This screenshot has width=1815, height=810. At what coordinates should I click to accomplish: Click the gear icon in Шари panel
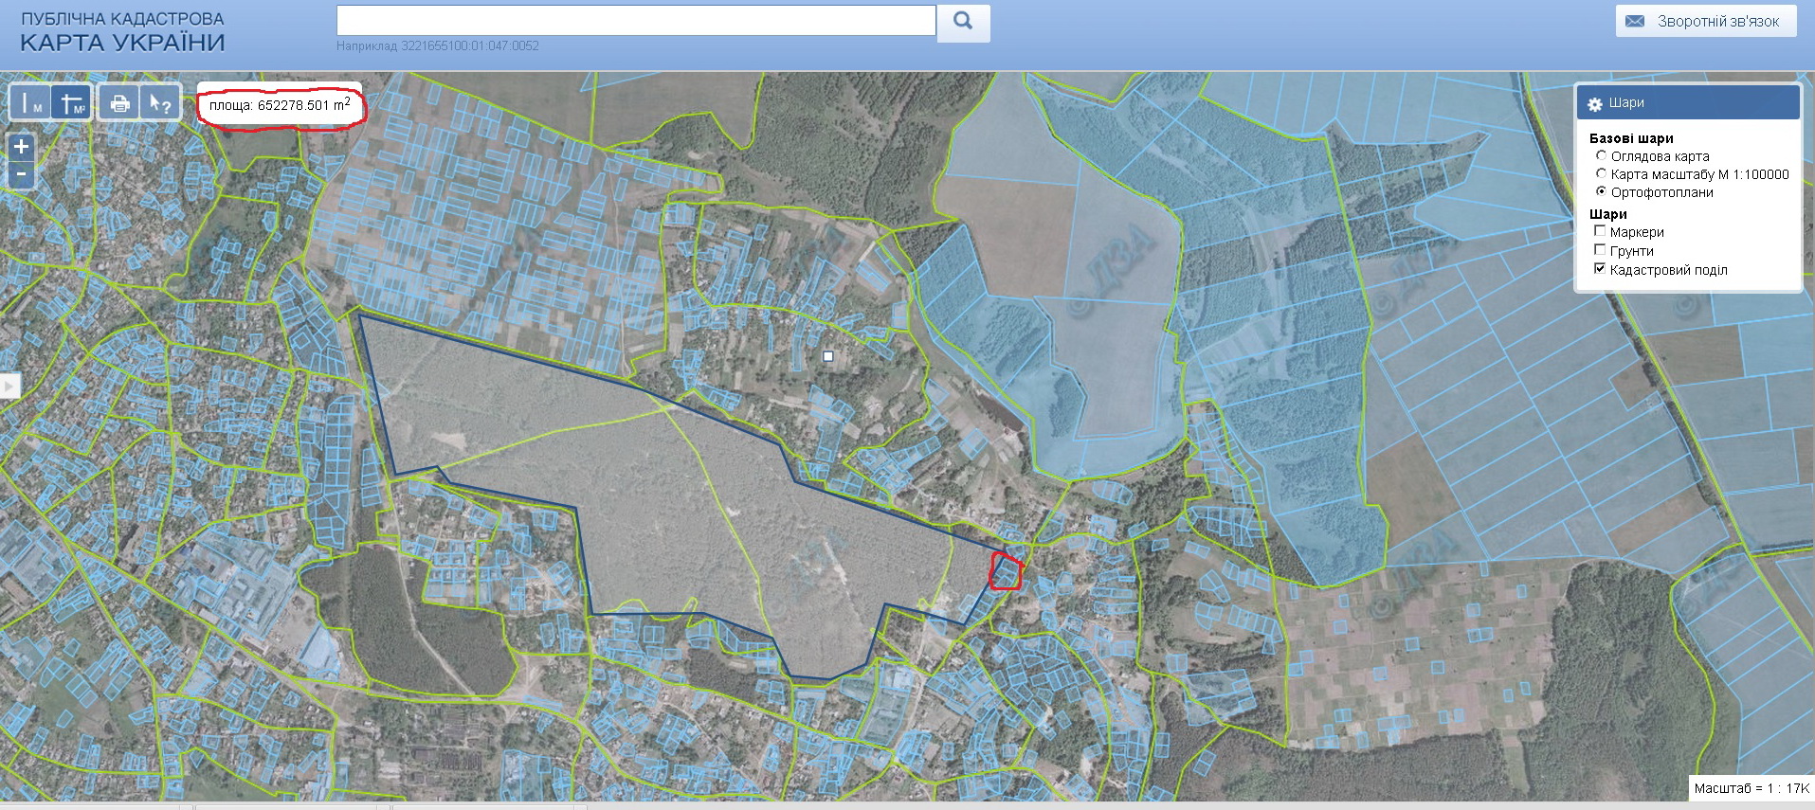(x=1594, y=104)
